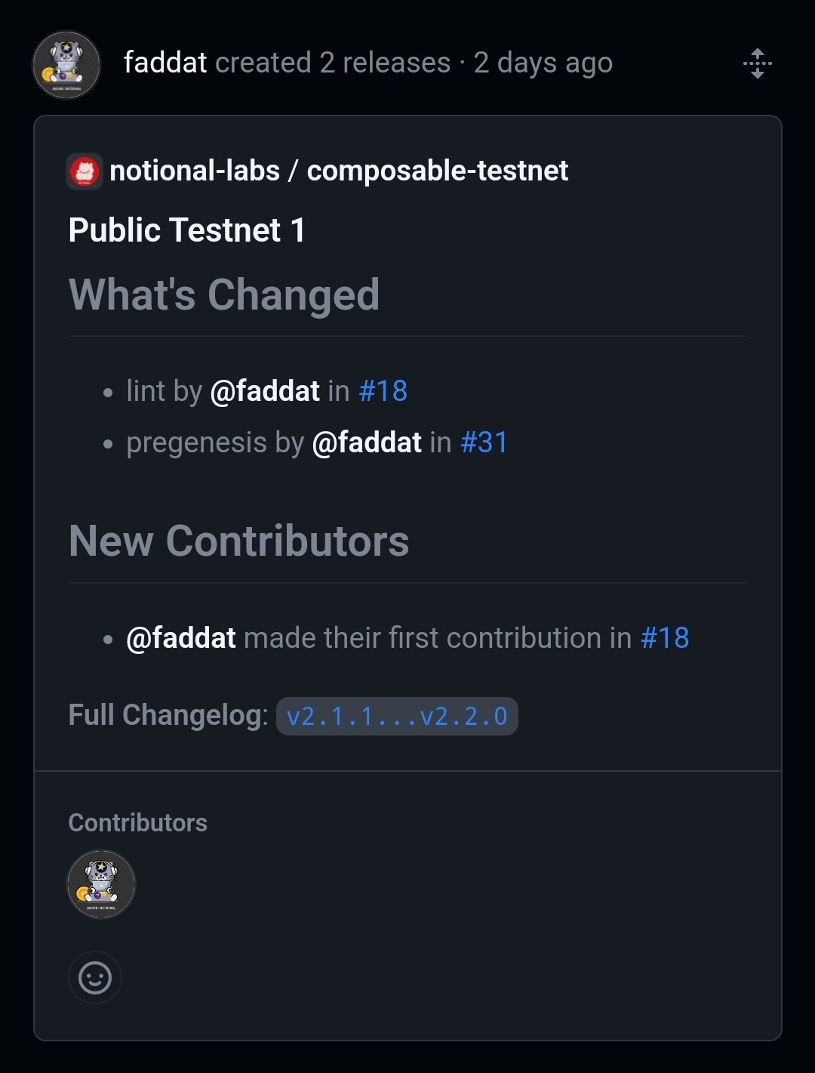Viewport: 815px width, 1073px height.
Task: Click faddat's avatar in the feed header
Action: (x=66, y=65)
